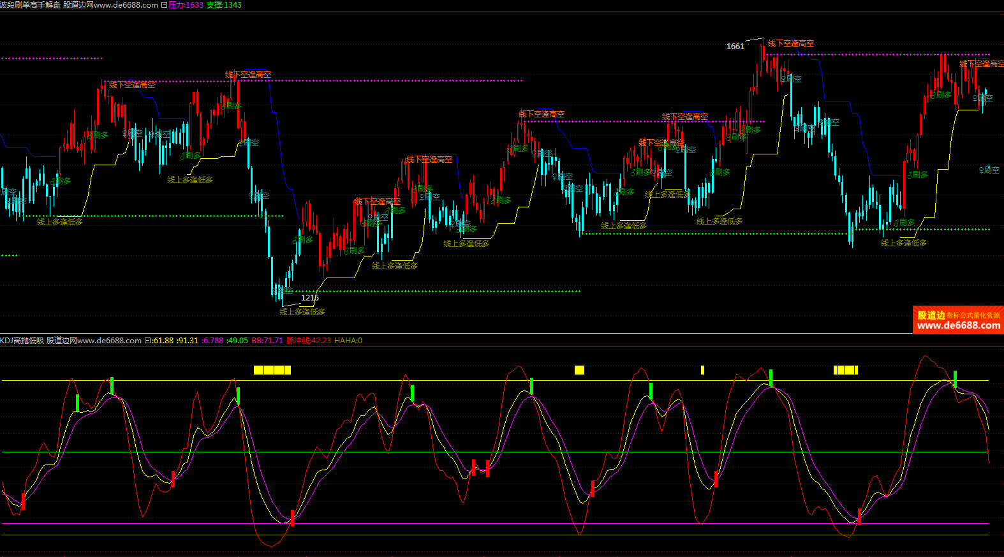Image resolution: width=1004 pixels, height=557 pixels.
Task: Click the rightmost green signal bar in KDJ panel
Action: click(x=955, y=378)
